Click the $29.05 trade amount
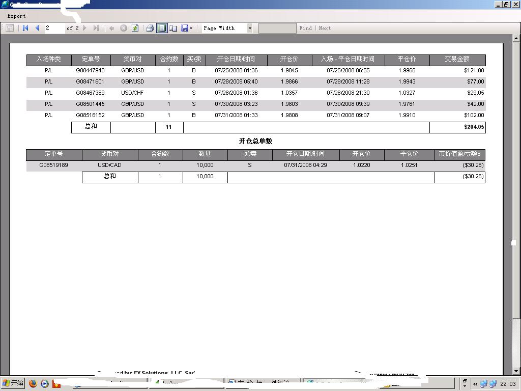 click(x=476, y=93)
